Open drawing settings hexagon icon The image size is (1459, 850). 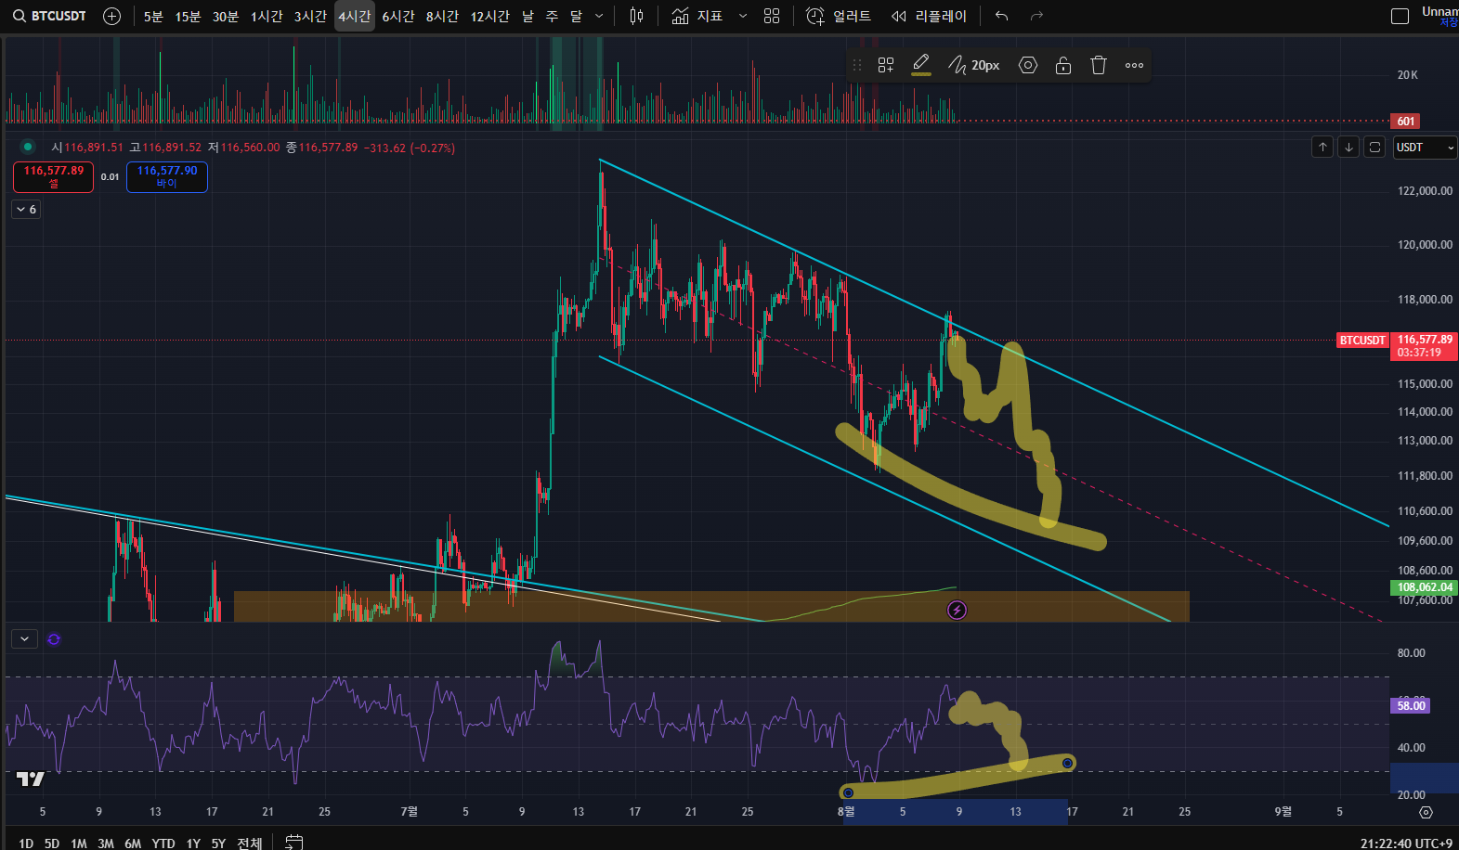click(x=1028, y=65)
